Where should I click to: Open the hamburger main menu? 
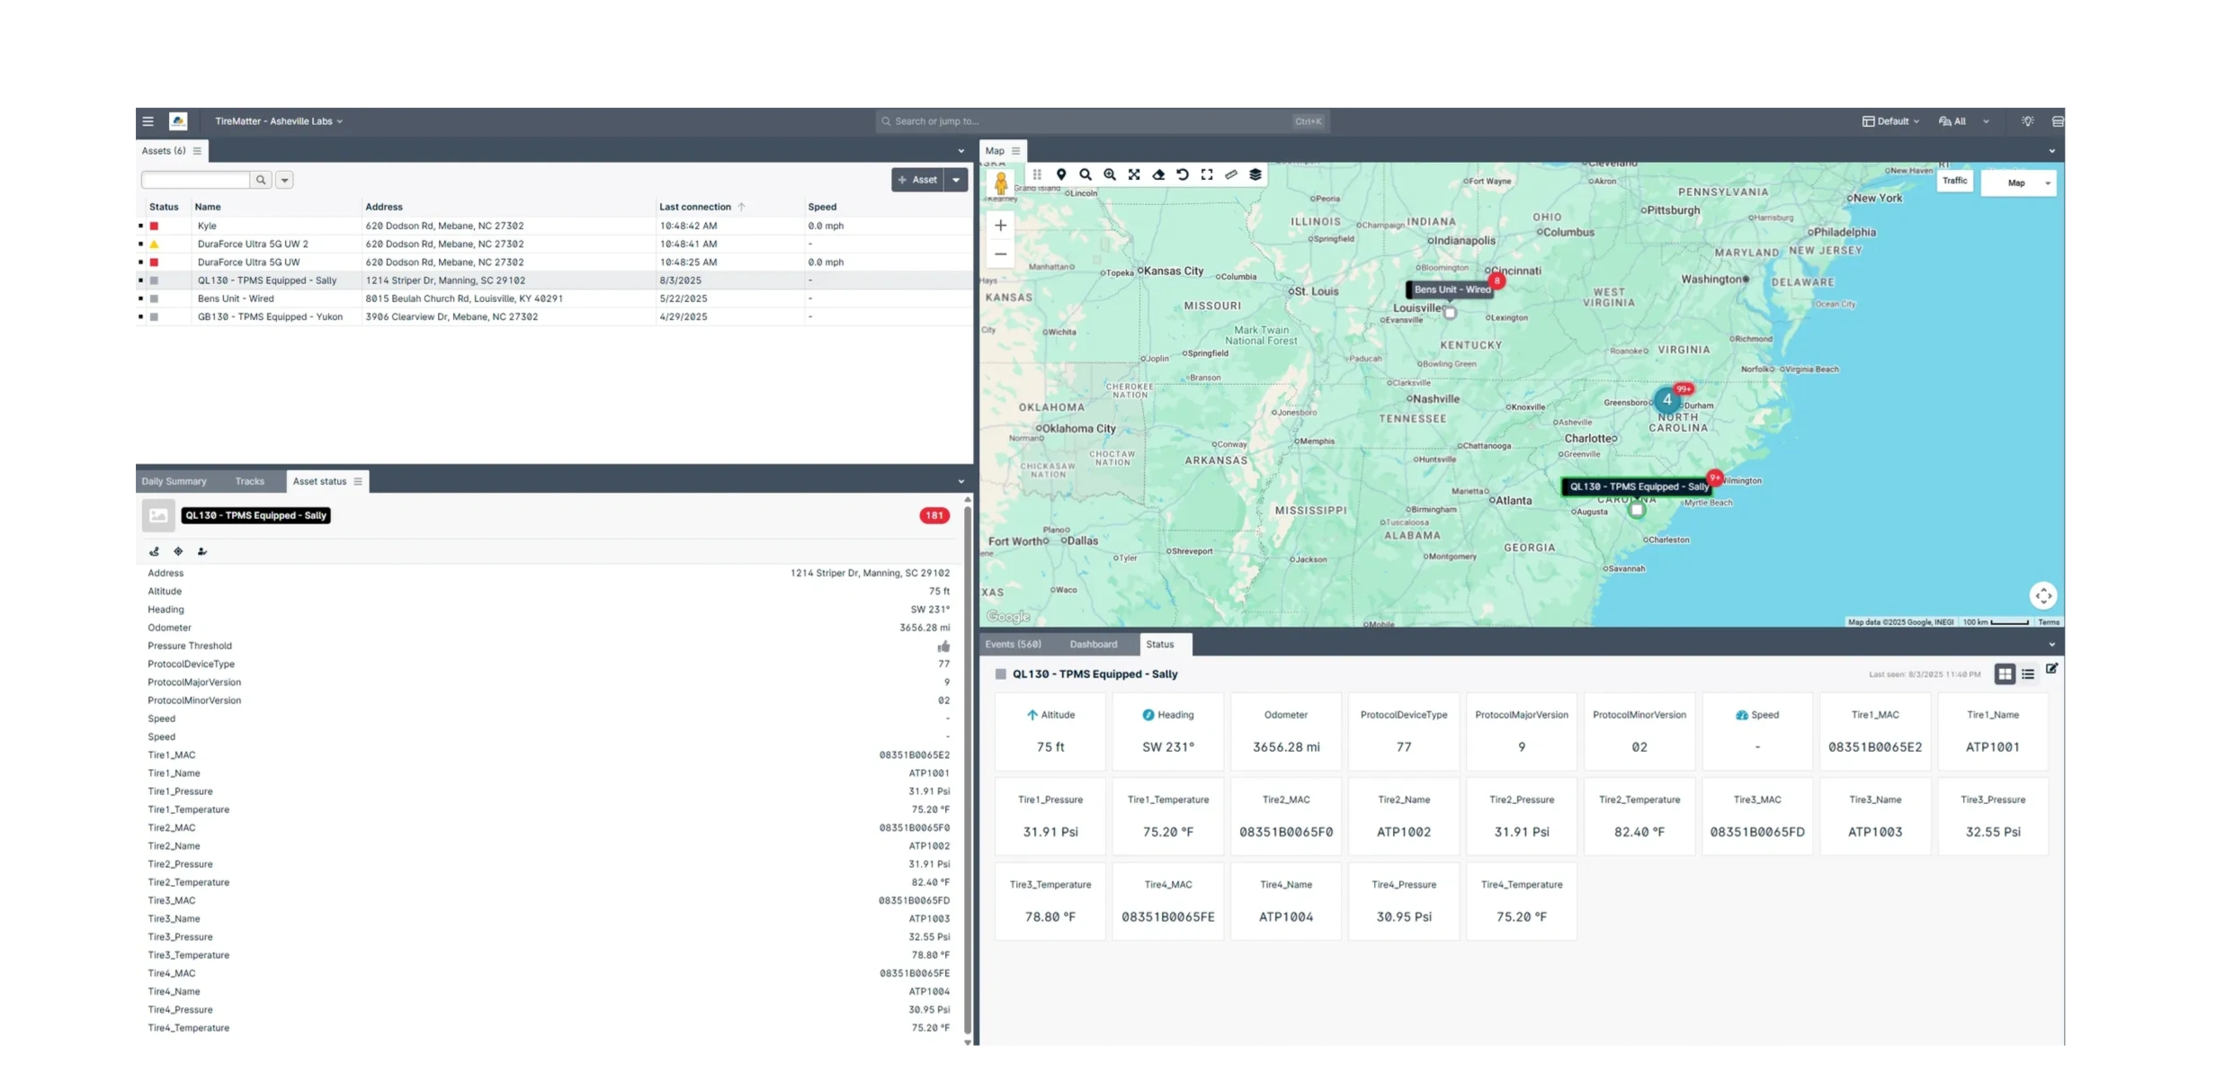point(148,121)
